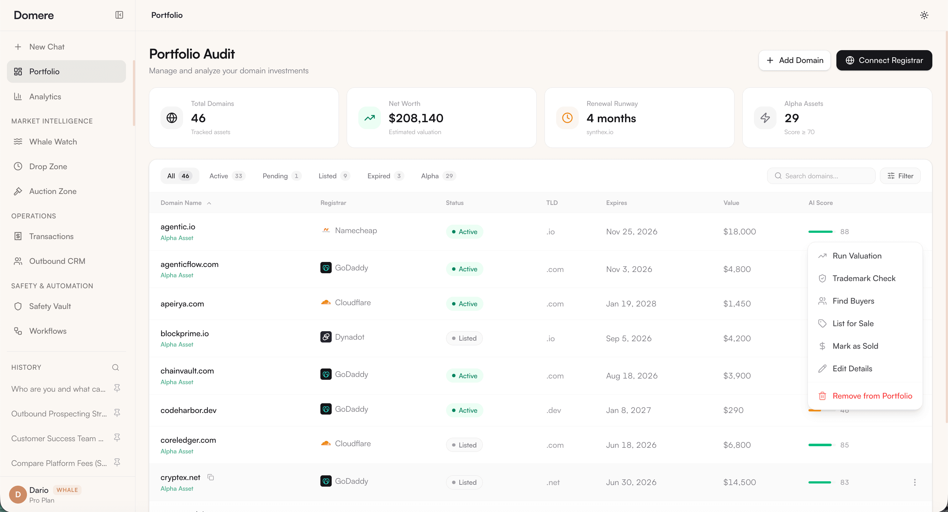Copy cryptex.net domain name icon

[x=210, y=477]
